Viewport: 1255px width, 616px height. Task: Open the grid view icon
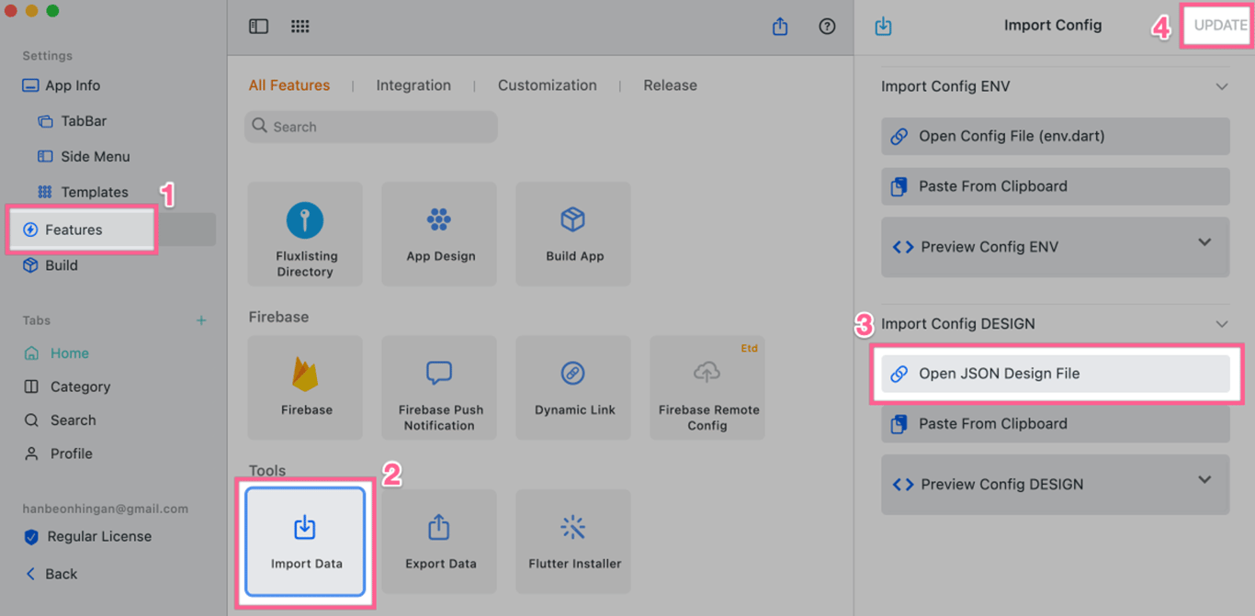(300, 27)
